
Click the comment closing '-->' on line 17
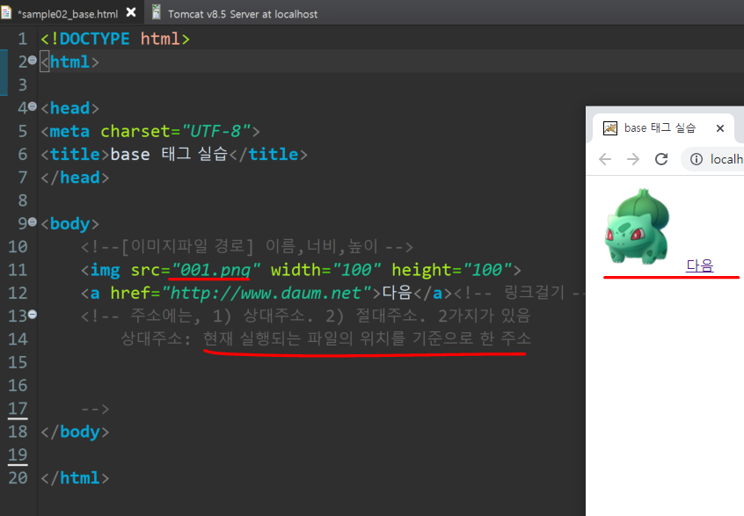(95, 409)
